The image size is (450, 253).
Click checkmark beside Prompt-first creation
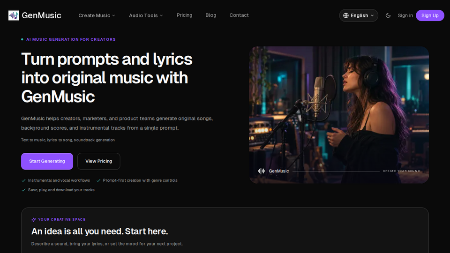pyautogui.click(x=98, y=180)
